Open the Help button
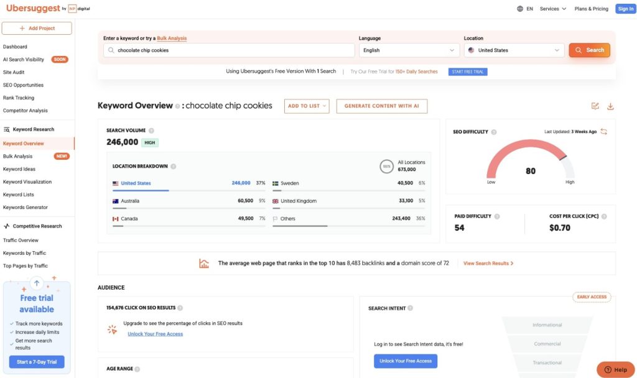 pos(616,369)
